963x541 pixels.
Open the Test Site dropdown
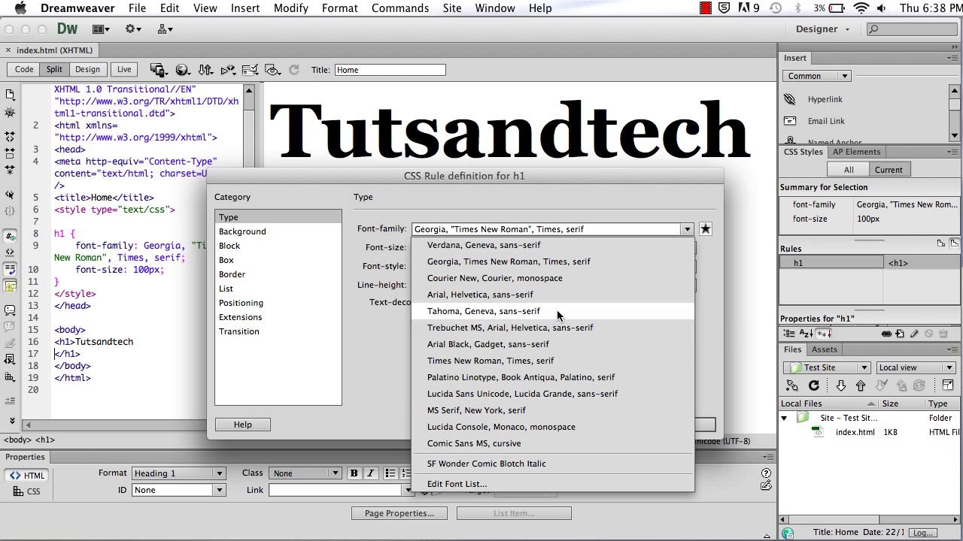(x=827, y=367)
